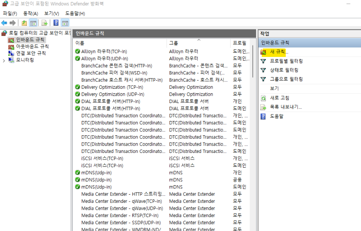Click 새로 고침 action text
Image resolution: width=361 pixels, height=231 pixels.
coord(279,98)
